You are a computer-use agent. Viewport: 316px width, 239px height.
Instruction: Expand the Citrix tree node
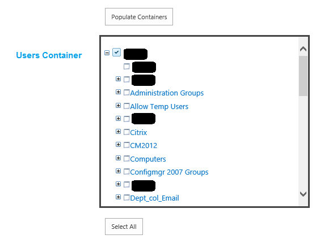click(119, 132)
